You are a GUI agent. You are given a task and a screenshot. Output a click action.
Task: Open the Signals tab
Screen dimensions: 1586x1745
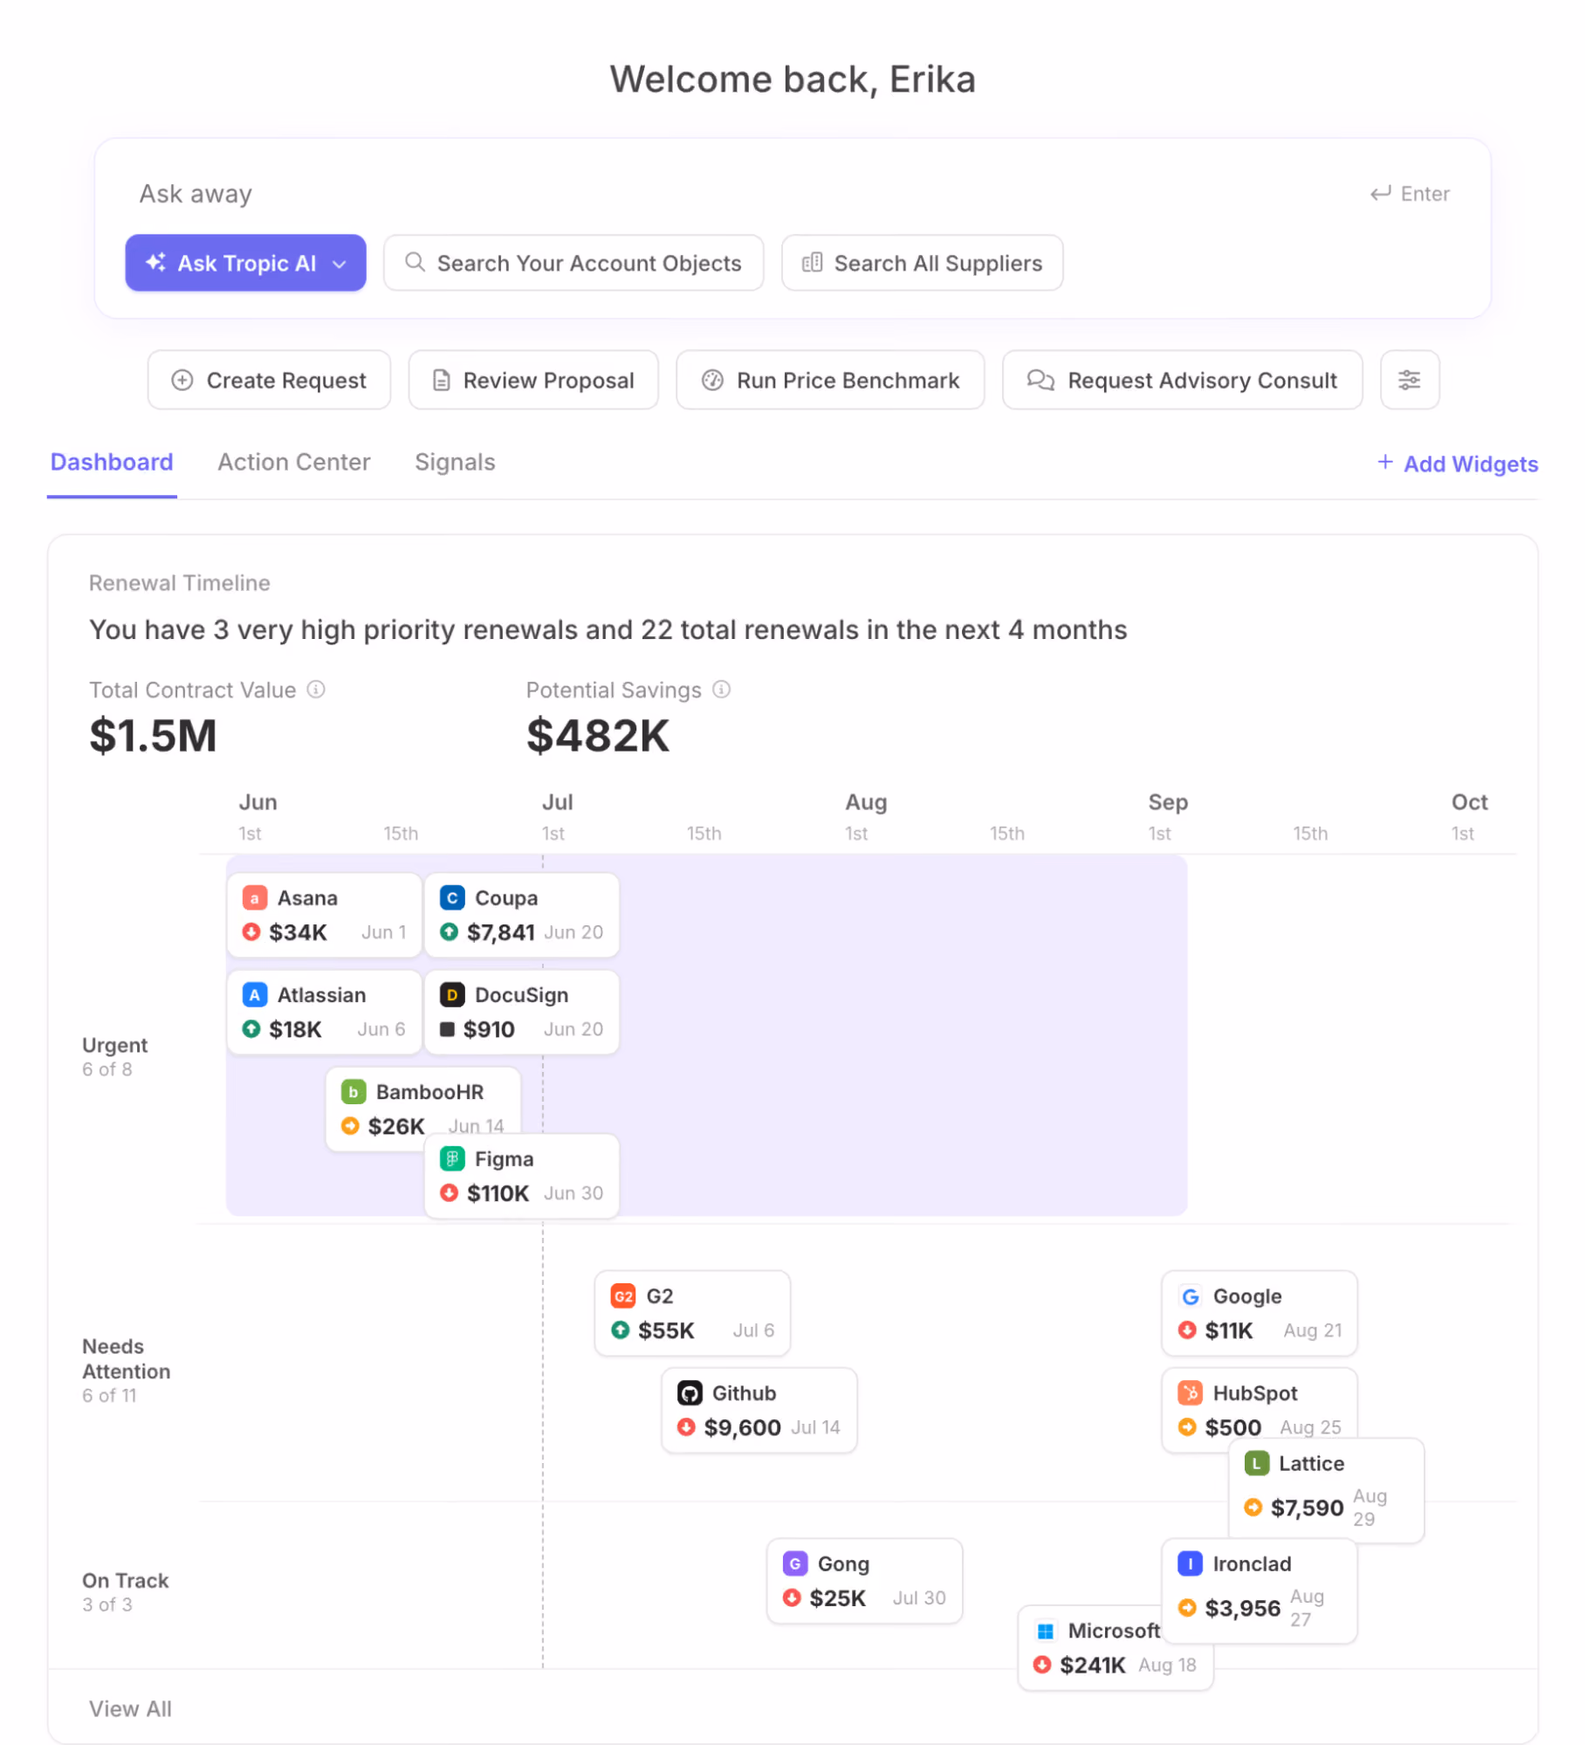[x=455, y=462]
